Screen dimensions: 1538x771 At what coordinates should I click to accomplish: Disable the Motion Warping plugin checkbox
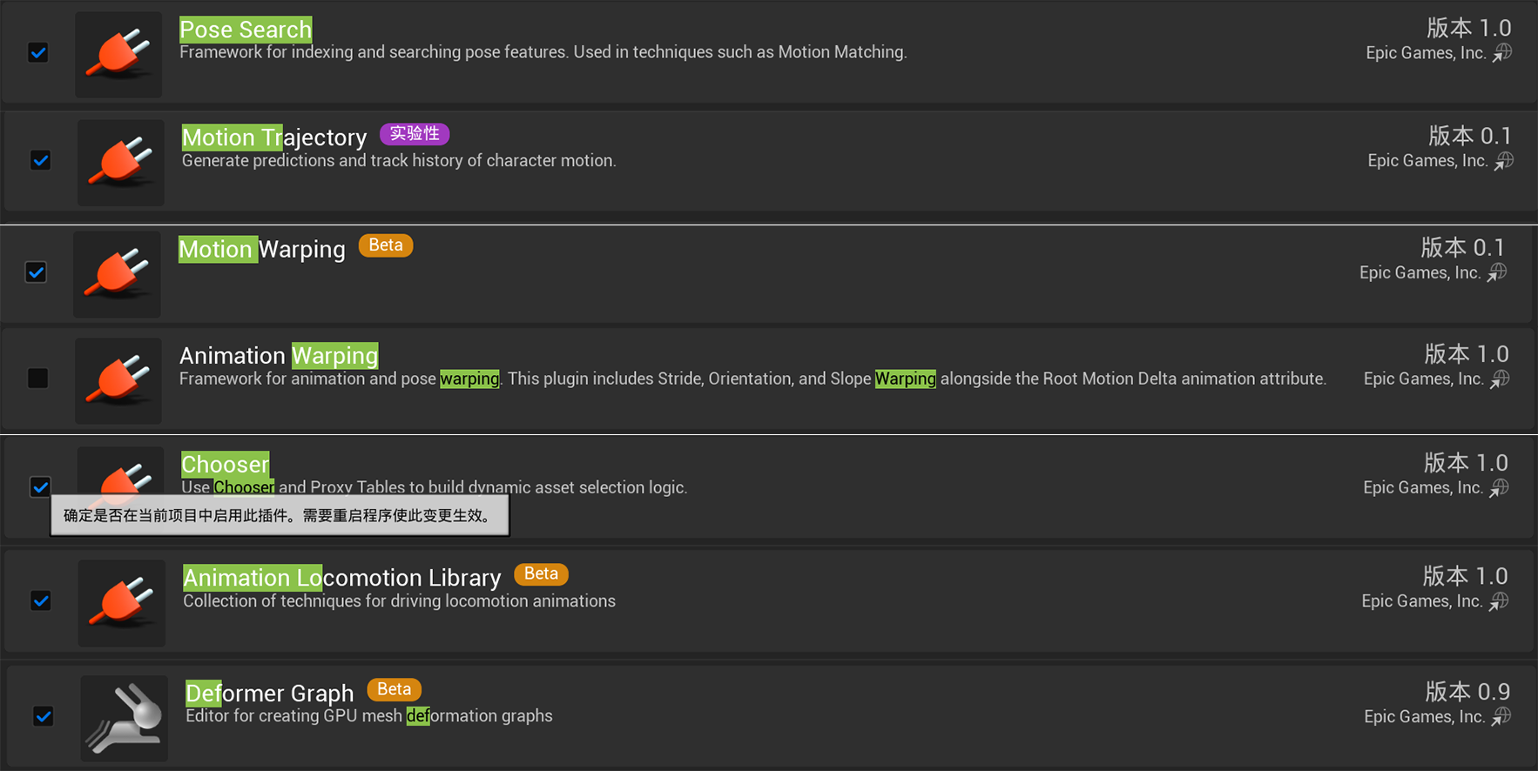point(36,272)
